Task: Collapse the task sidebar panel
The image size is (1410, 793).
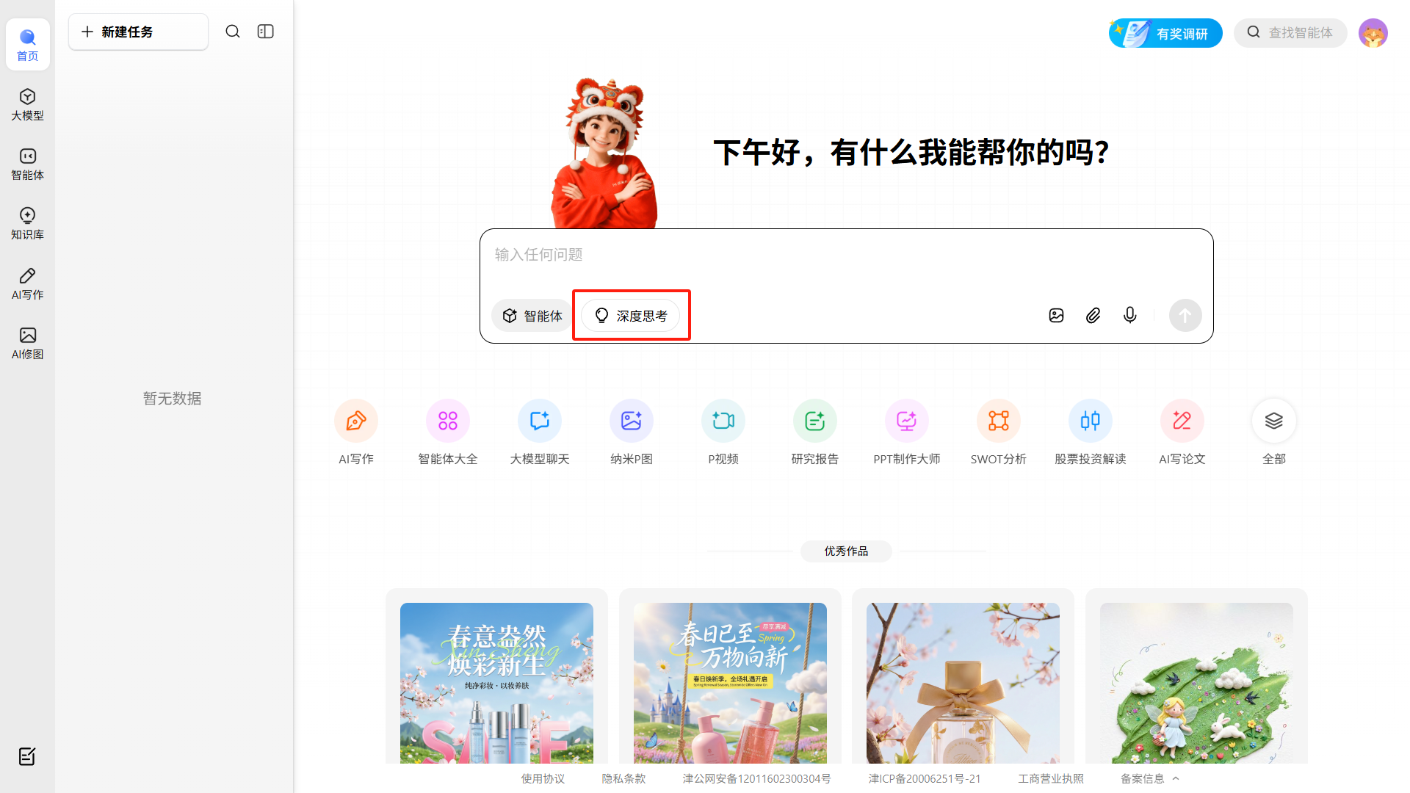Action: click(266, 32)
